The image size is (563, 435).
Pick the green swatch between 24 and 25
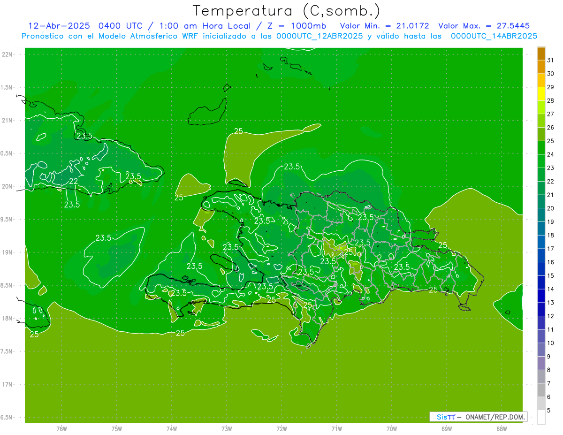click(x=541, y=148)
